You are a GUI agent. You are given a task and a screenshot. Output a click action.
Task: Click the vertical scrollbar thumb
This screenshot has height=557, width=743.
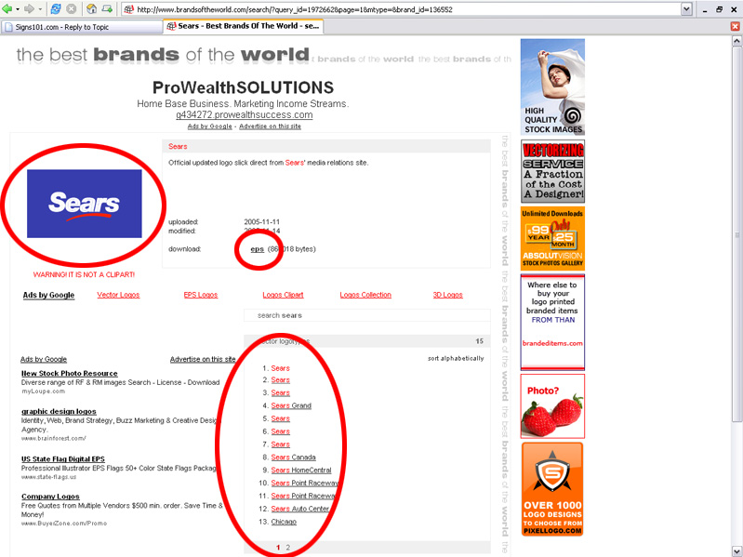click(x=736, y=234)
